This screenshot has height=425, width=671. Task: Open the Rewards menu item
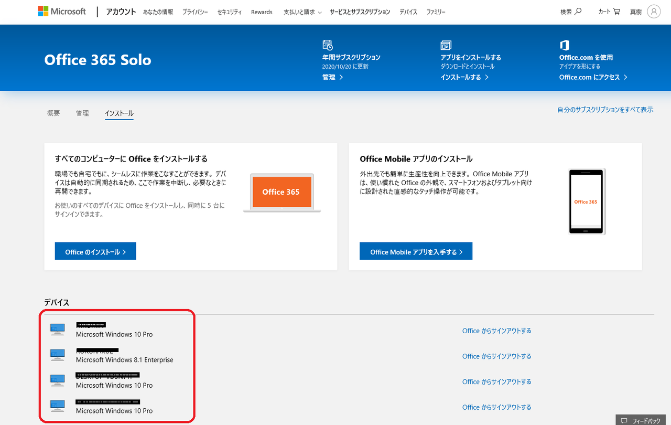262,12
